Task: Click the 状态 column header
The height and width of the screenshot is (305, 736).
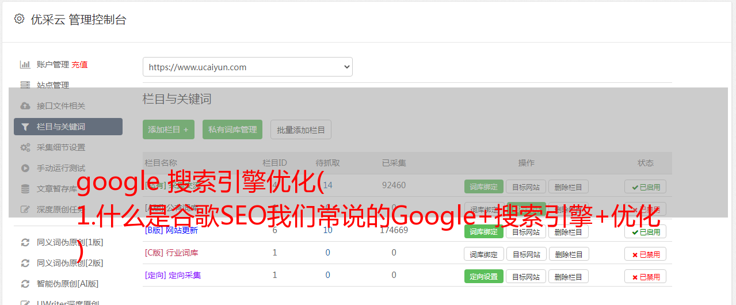Action: (646, 163)
